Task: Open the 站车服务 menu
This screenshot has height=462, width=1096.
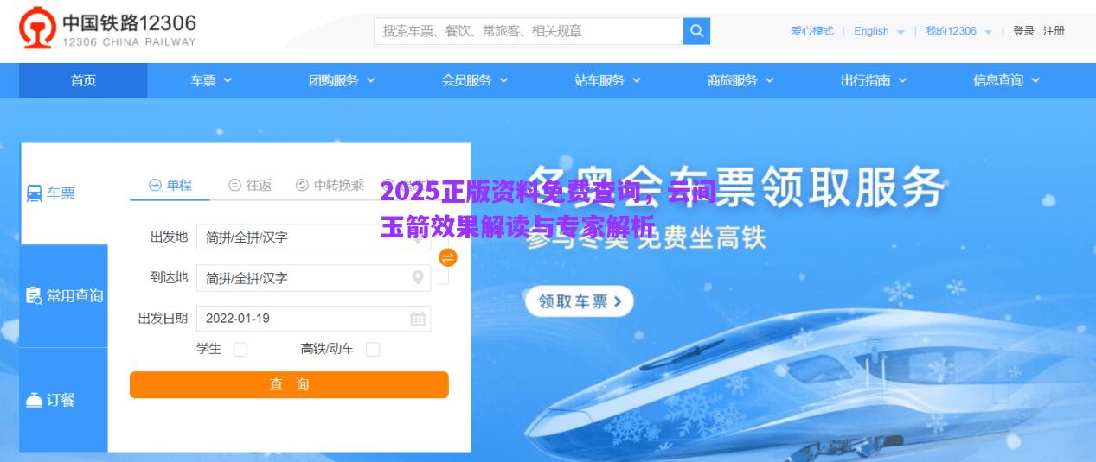Action: [607, 80]
